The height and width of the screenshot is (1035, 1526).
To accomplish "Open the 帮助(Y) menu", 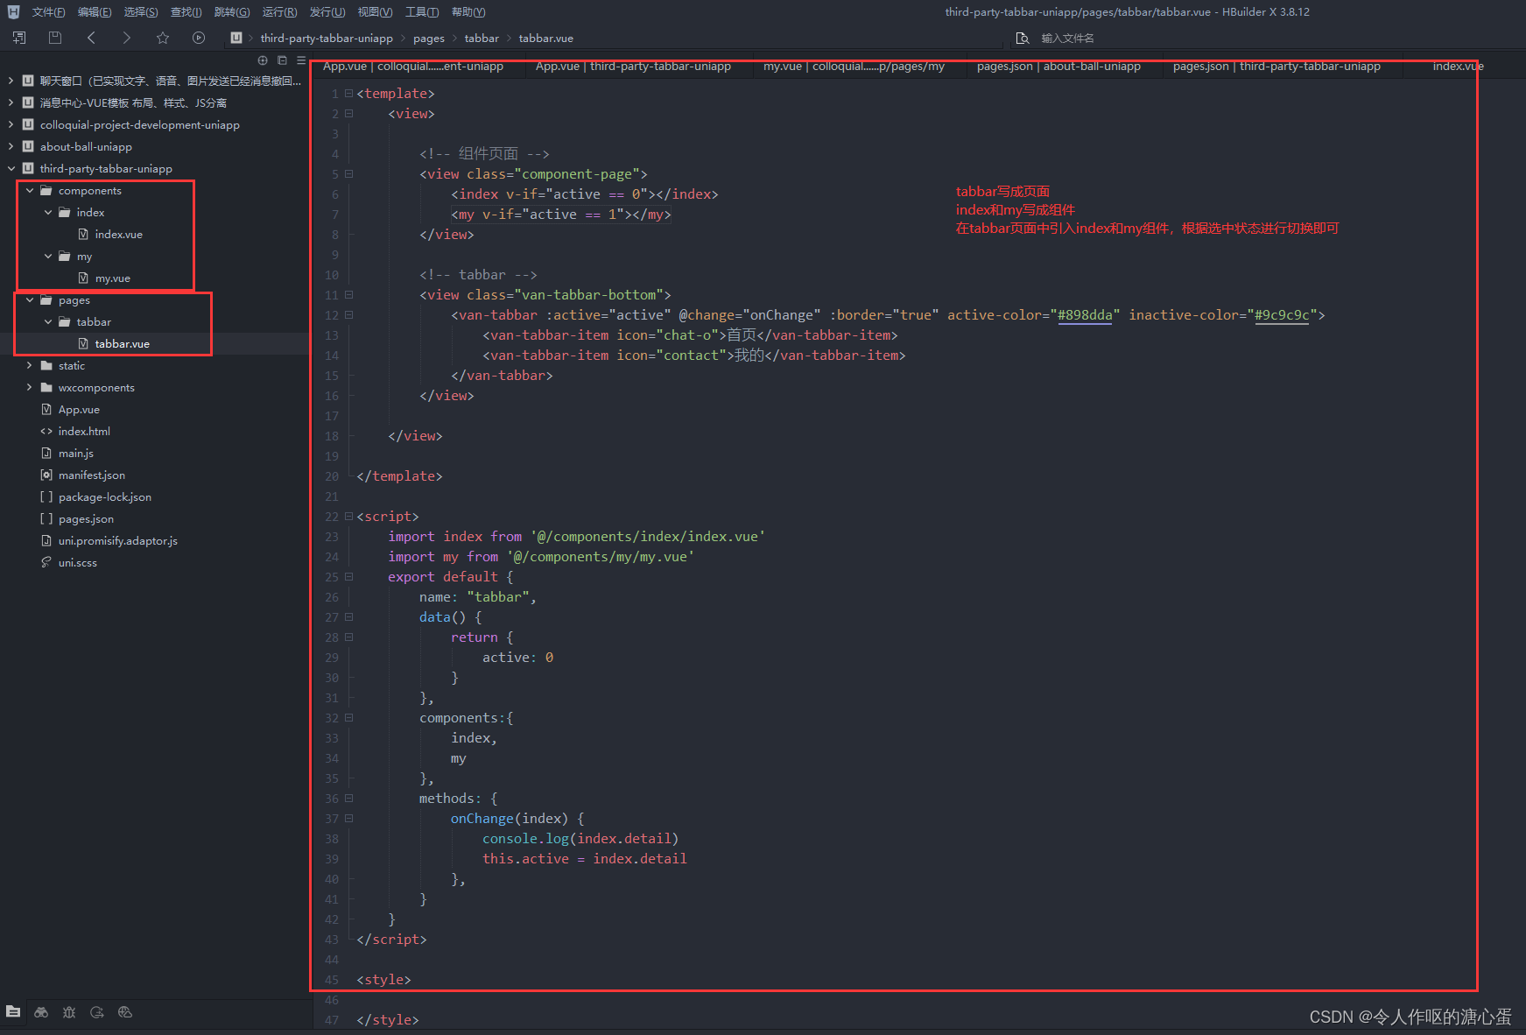I will 468,12.
